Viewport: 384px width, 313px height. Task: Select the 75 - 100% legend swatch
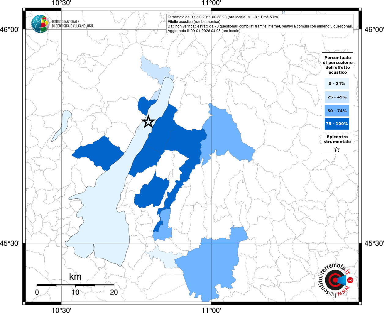[337, 124]
